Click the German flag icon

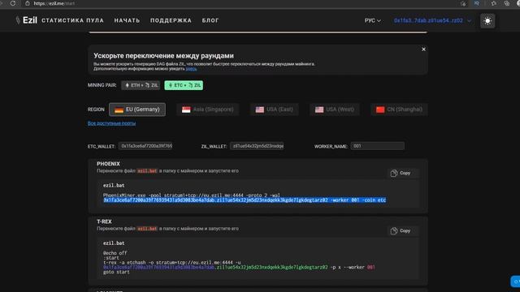[x=119, y=109]
